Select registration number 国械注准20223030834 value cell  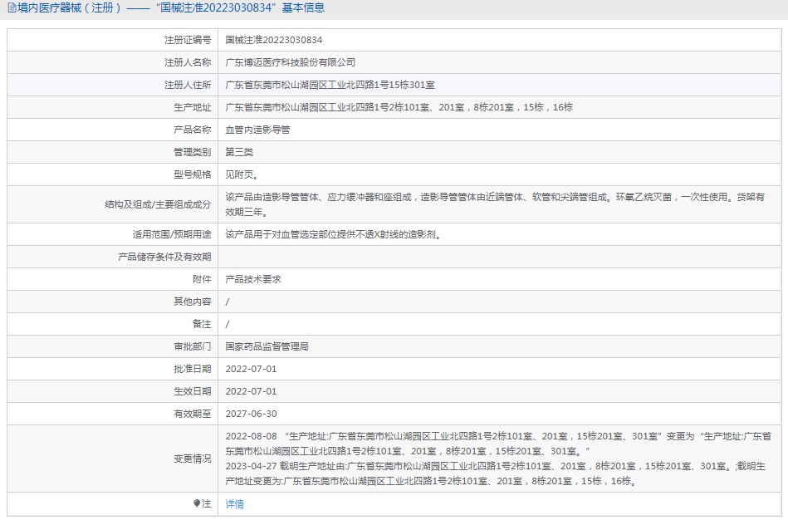coord(274,40)
